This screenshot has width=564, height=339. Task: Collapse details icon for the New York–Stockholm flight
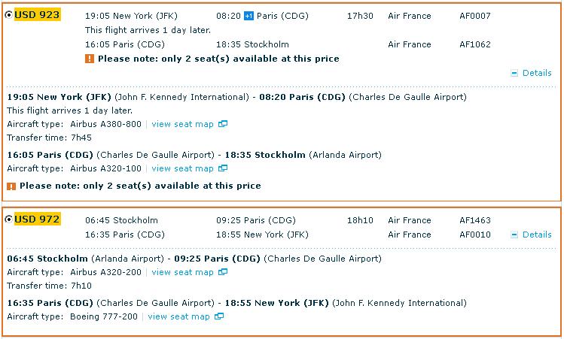[x=514, y=74]
